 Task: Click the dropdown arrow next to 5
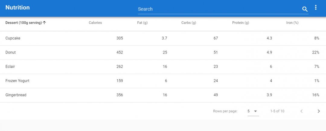click(x=256, y=111)
